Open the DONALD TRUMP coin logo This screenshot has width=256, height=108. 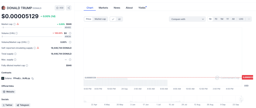click(3, 8)
